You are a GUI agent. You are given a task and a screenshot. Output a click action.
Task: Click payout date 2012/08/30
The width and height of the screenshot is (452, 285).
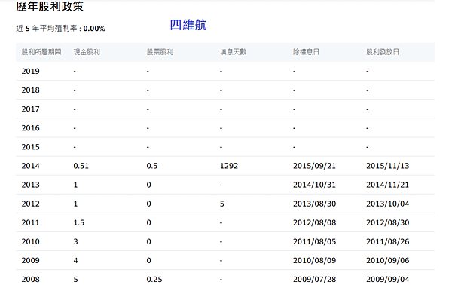[x=388, y=222]
